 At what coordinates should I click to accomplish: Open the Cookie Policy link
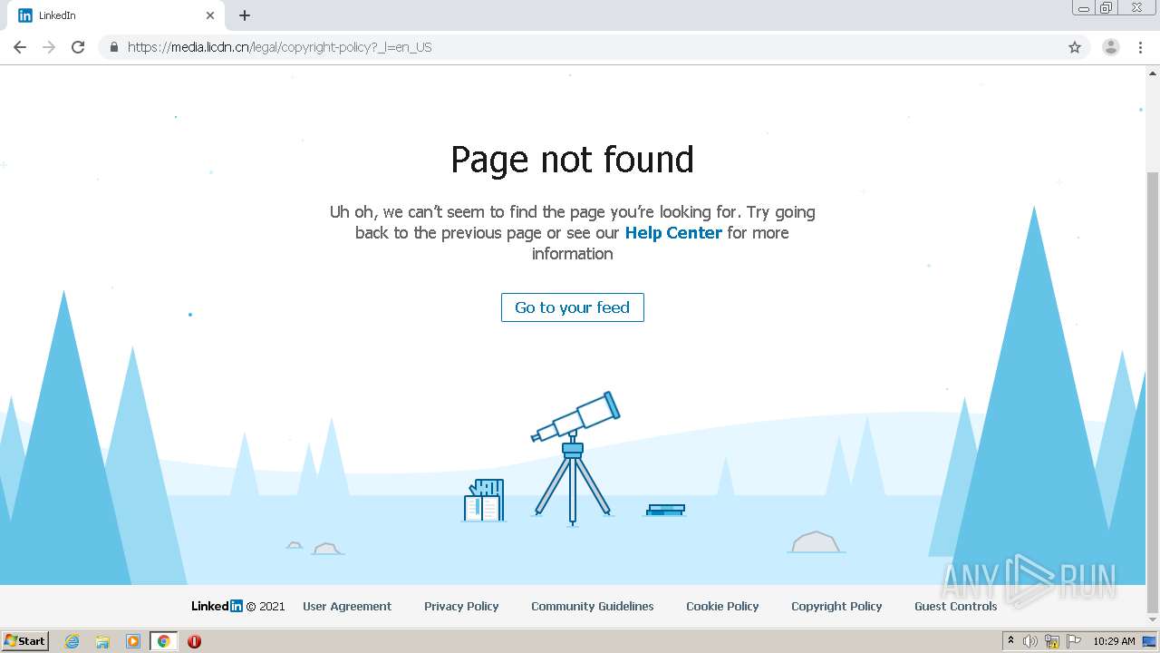coord(722,606)
